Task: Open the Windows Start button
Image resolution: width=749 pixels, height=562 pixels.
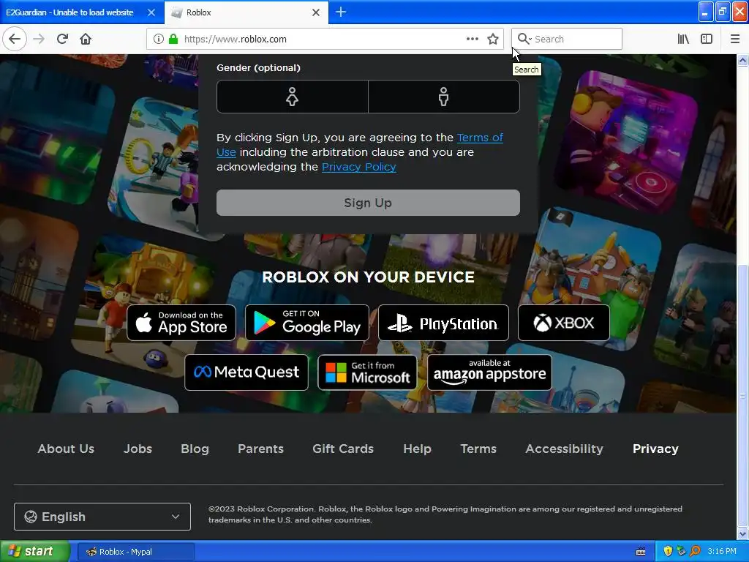Action: [x=34, y=552]
